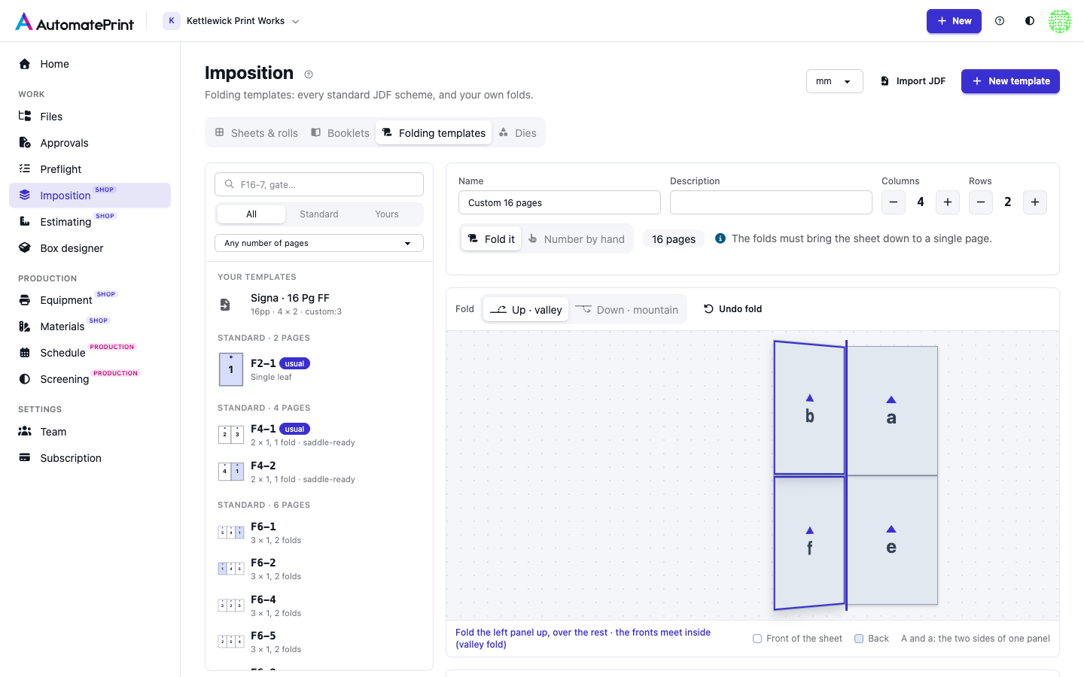The image size is (1084, 677).
Task: Click the New template button
Action: pos(1010,81)
